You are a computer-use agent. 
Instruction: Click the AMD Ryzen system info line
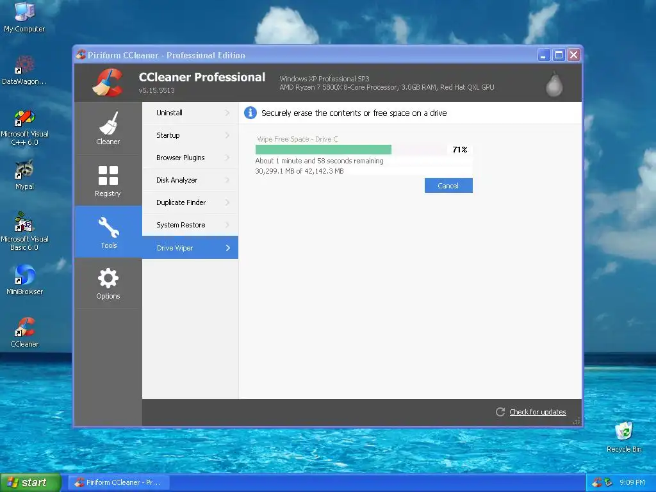[x=387, y=87]
